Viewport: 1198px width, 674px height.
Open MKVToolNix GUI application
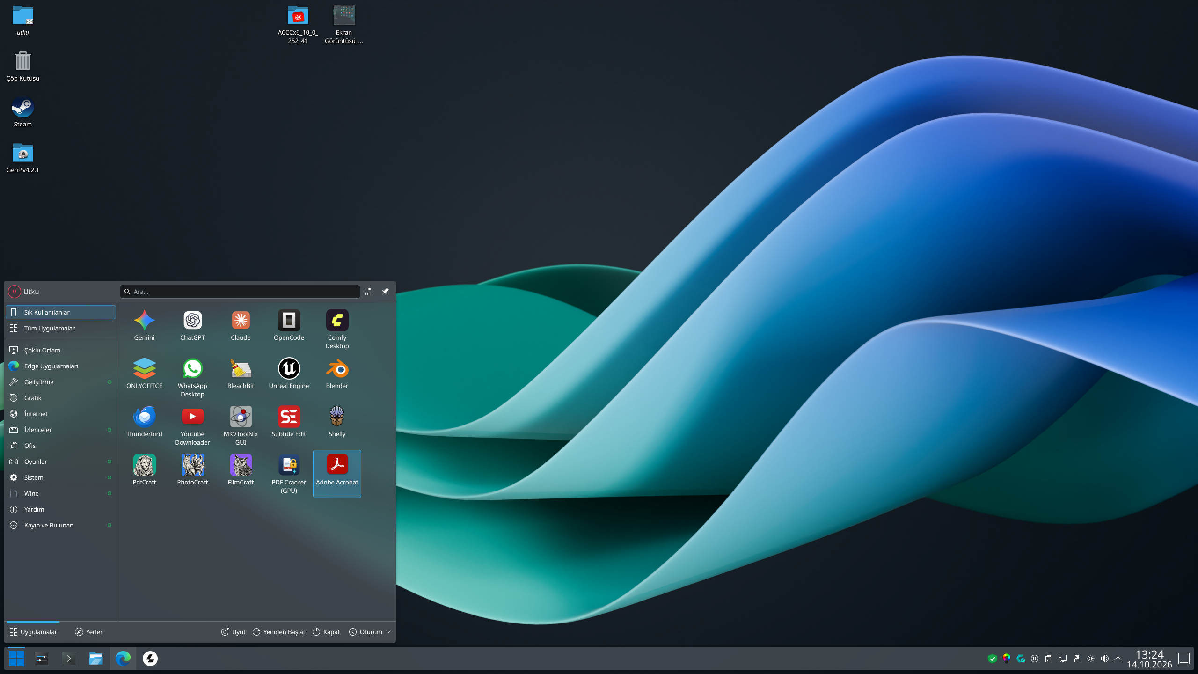241,425
